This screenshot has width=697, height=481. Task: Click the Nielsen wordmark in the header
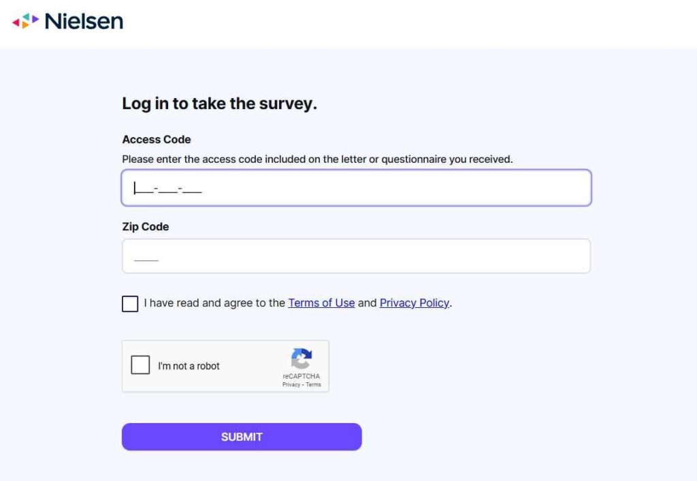click(84, 21)
